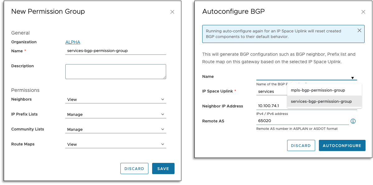Click the BGP Name dropdown arrow
Viewport: 373px width, 185px height.
352,78
